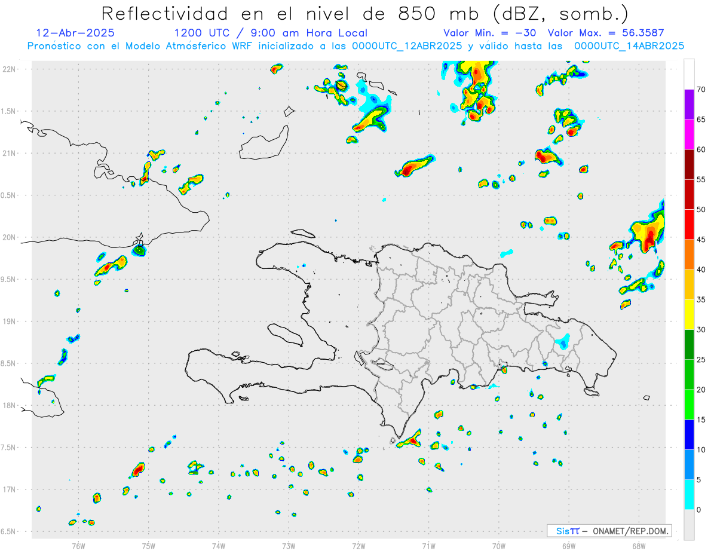Click the gold 35–40 dBZ colorbar segment

(x=689, y=284)
